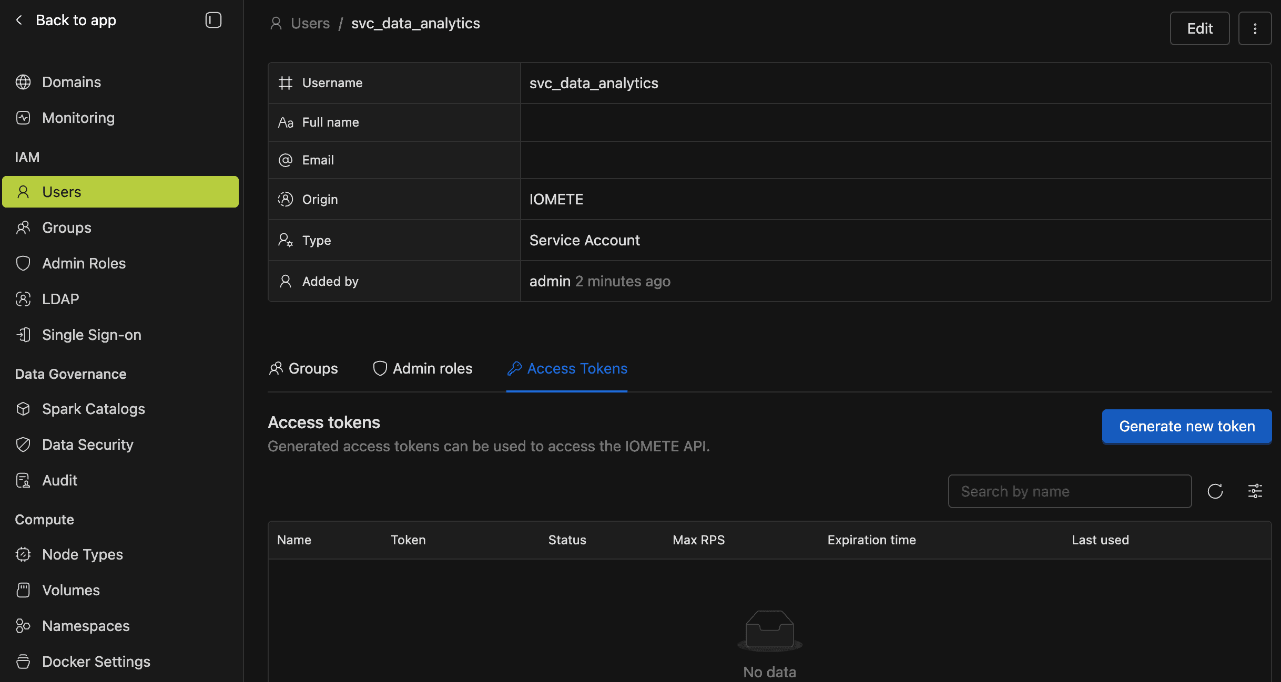
Task: Open Docker Settings
Action: (x=96, y=661)
